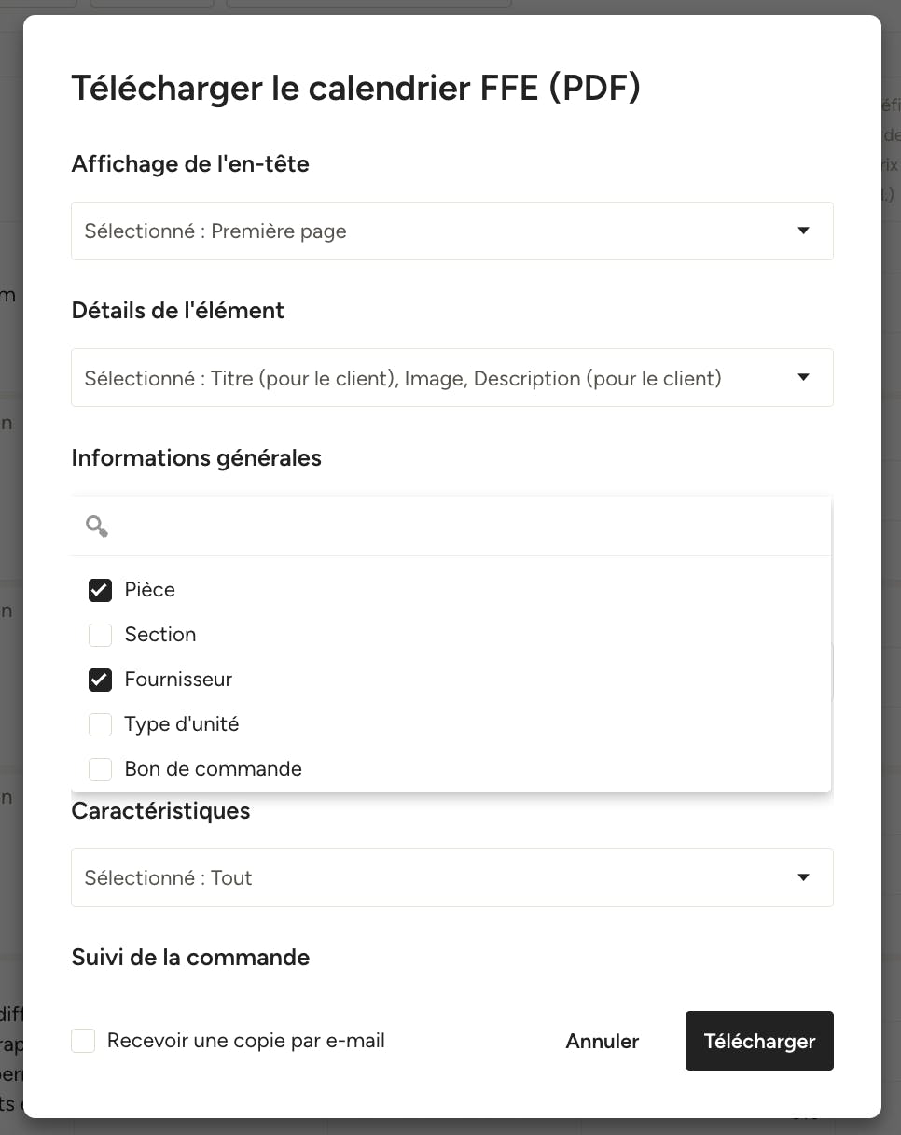Click the arrow icon of Affichage de l'en-tête

click(x=803, y=231)
